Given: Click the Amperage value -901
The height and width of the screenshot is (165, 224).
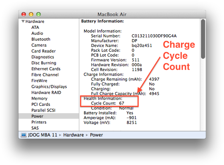Looking at the screenshot, I should (x=132, y=118).
